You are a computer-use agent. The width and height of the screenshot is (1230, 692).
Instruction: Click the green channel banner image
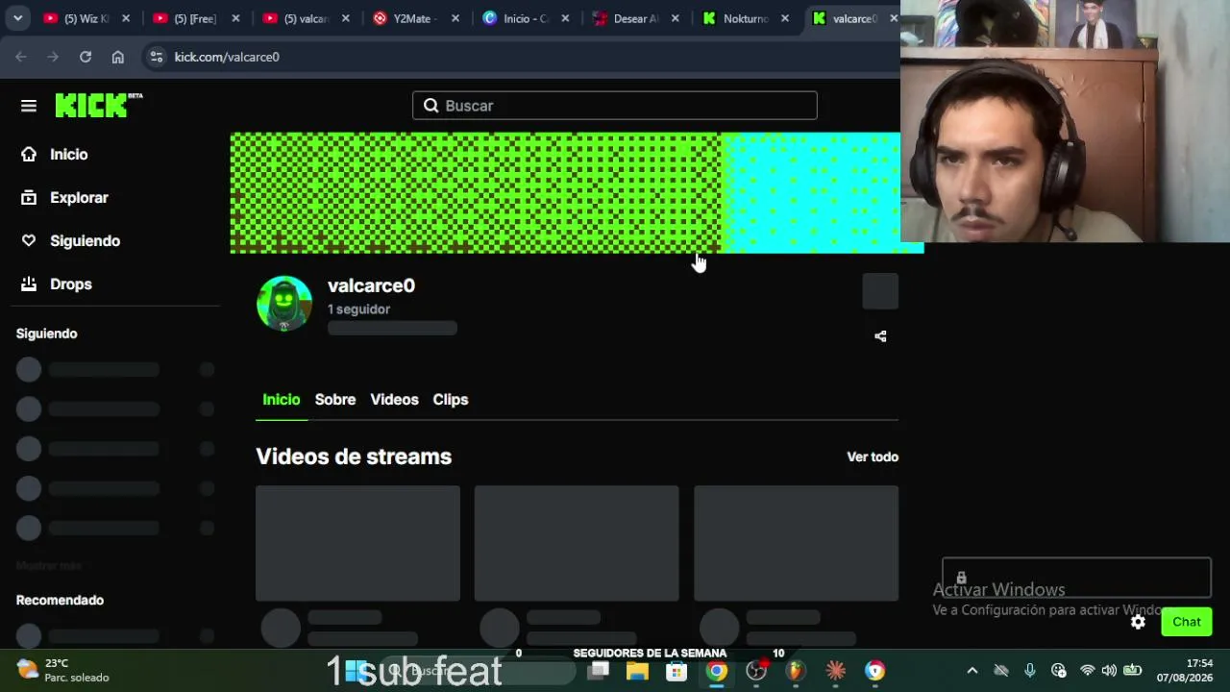[577, 192]
